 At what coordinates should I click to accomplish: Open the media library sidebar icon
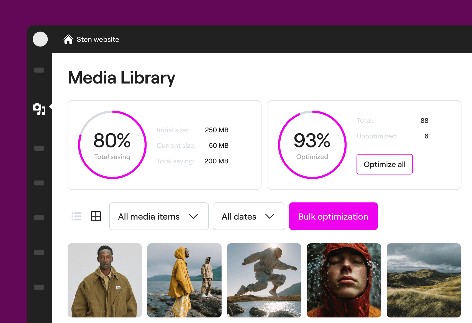39,109
